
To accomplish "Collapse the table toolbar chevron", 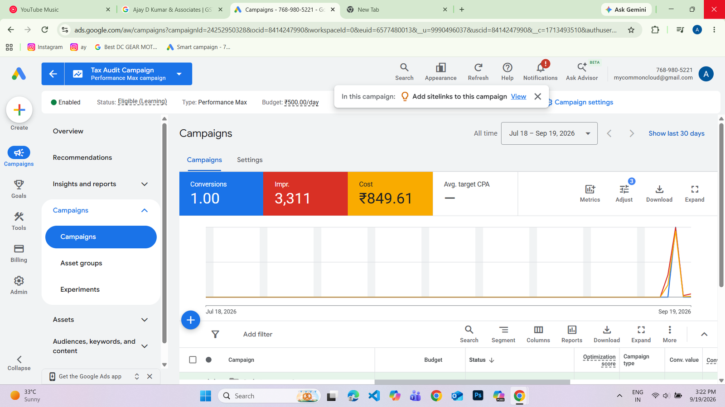I will pos(704,334).
